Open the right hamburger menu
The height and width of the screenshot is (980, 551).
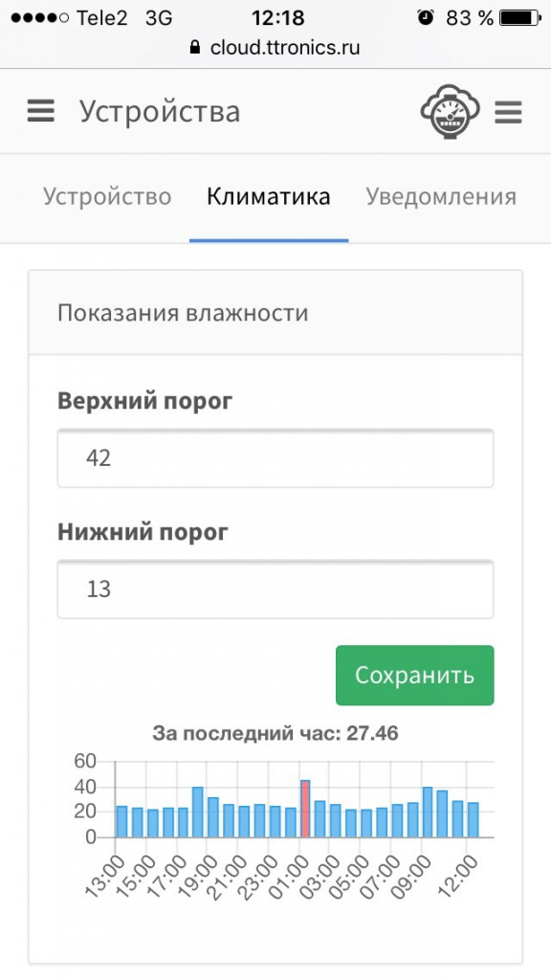(x=508, y=113)
